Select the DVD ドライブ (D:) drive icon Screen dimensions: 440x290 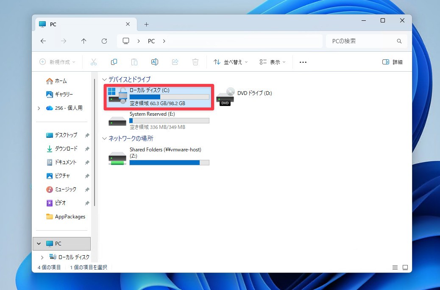225,97
